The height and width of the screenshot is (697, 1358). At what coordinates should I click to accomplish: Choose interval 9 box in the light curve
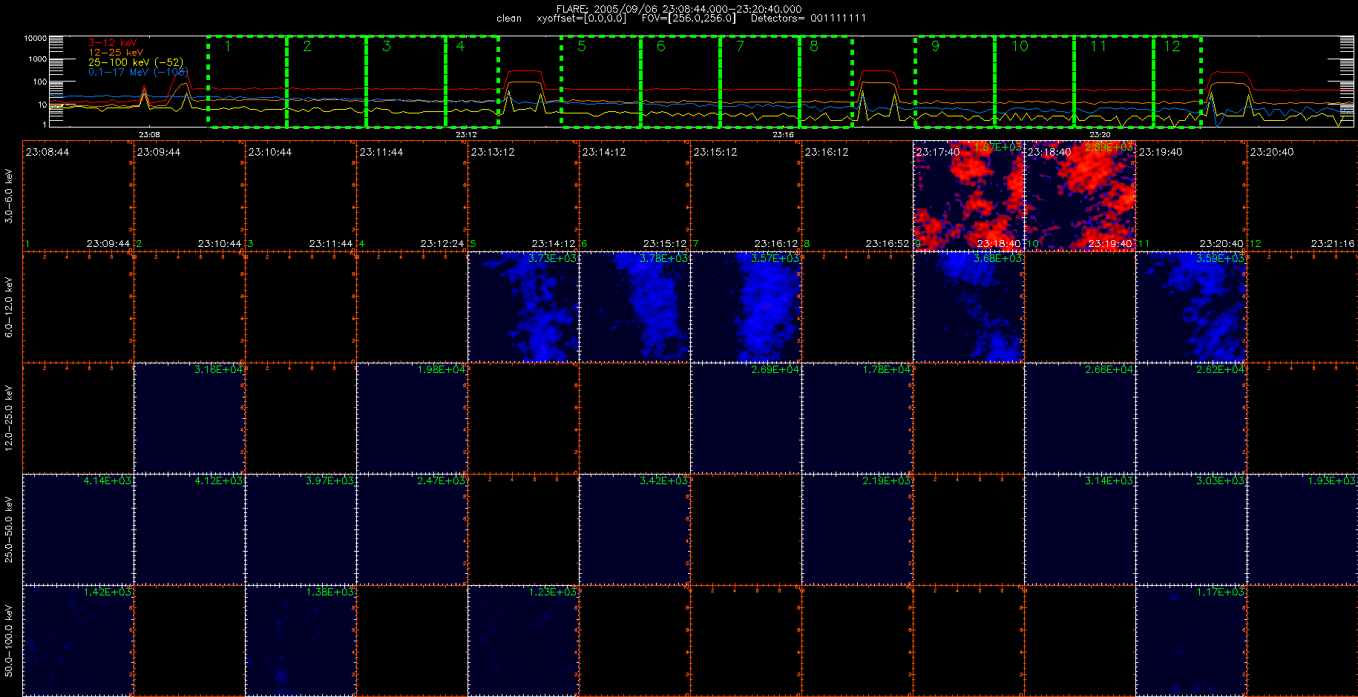[955, 82]
